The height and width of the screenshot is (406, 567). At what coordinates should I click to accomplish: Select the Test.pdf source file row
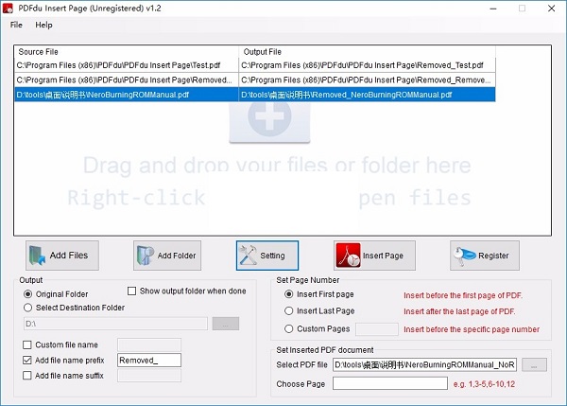pyautogui.click(x=127, y=65)
